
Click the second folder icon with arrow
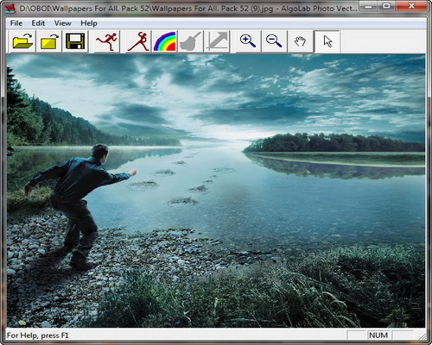(49, 41)
